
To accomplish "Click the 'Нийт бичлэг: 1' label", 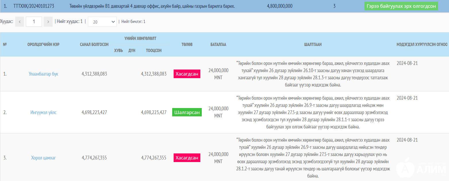I will 133,22.
